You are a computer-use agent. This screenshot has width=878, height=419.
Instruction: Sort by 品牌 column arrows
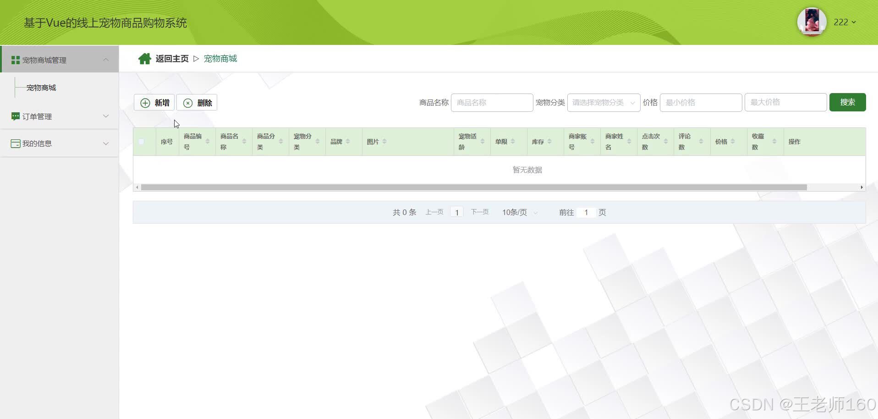pyautogui.click(x=348, y=142)
